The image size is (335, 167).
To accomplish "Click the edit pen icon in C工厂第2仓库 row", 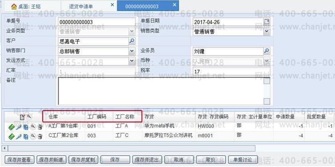I will pyautogui.click(x=19, y=136).
